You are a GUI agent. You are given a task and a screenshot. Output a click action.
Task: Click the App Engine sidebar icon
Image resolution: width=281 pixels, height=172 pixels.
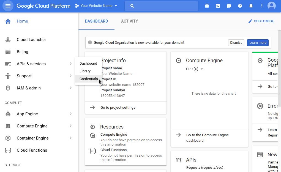point(8,114)
